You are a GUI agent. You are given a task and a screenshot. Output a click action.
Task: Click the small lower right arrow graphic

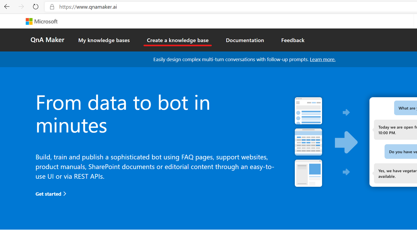coord(346,172)
